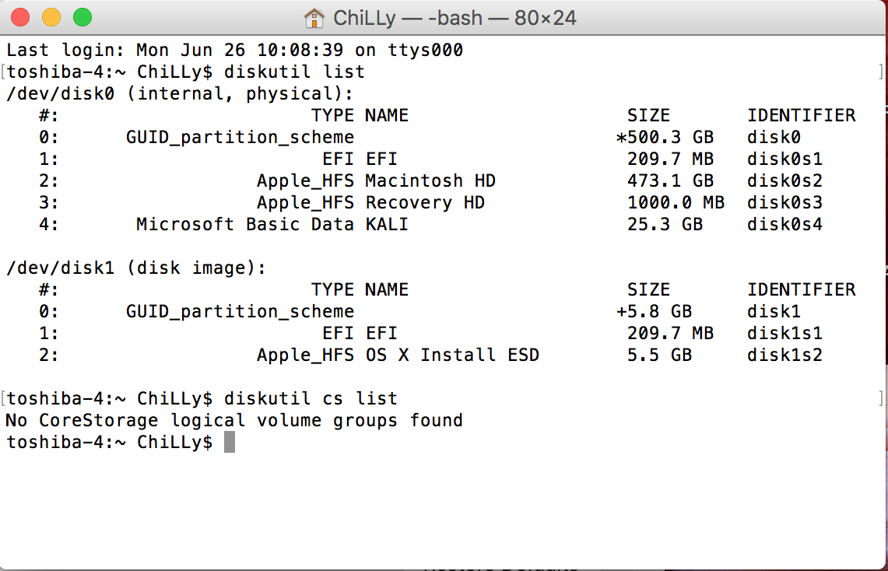888x571 pixels.
Task: Click the '+5.8 GB' size value
Action: pos(654,311)
